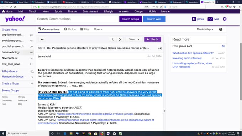Screen dimensions: 242x136
Task: Open a new browser tab with the plus
Action: click(x=217, y=2)
